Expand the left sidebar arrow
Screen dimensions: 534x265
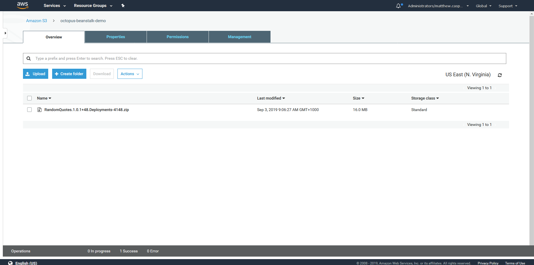click(x=5, y=33)
